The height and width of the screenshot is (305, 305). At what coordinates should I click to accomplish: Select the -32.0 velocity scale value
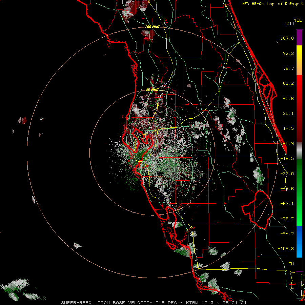tap(287, 174)
